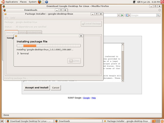
Task: Open the Package Installer File menu
Action: click(7, 18)
